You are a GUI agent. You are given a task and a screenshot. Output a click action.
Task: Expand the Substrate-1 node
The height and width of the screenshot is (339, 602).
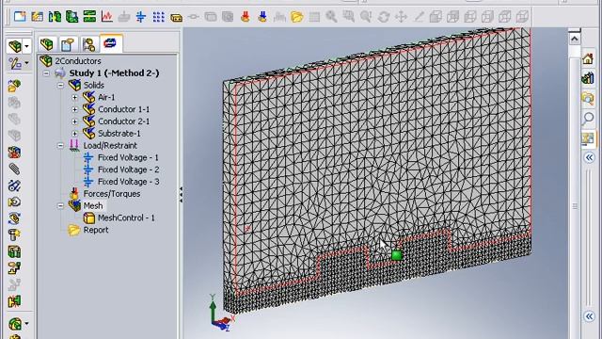pyautogui.click(x=75, y=134)
